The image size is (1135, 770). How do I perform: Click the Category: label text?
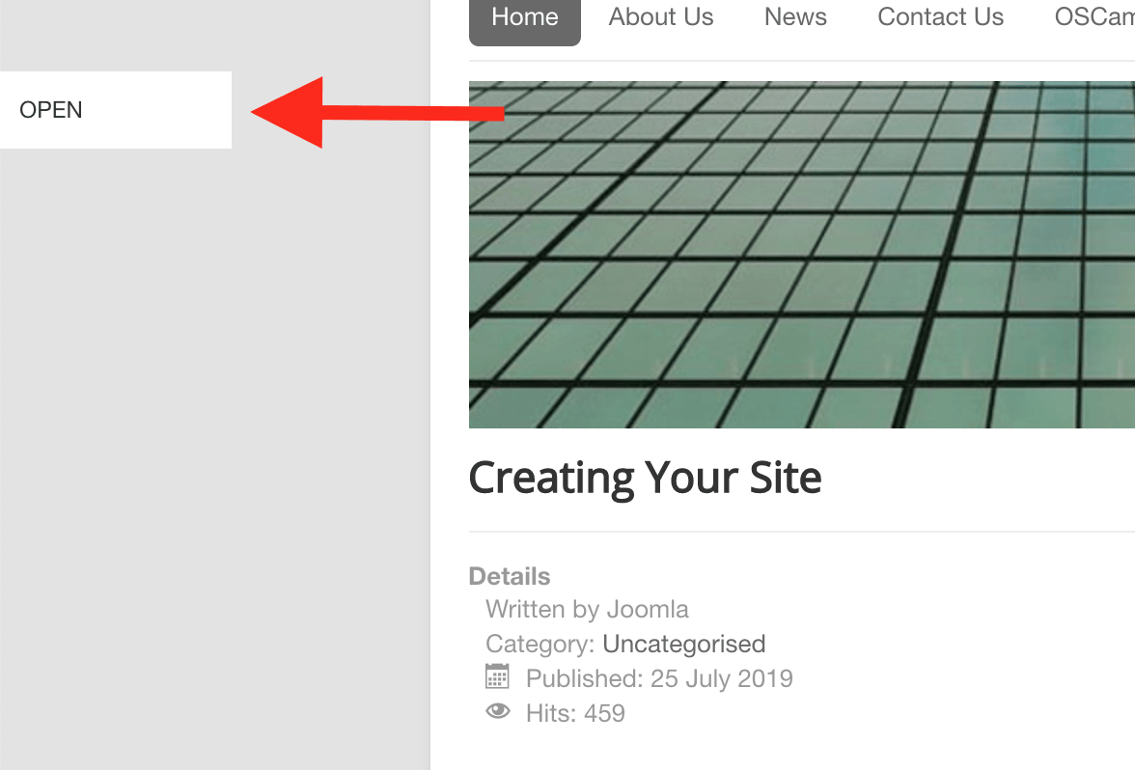pyautogui.click(x=540, y=644)
